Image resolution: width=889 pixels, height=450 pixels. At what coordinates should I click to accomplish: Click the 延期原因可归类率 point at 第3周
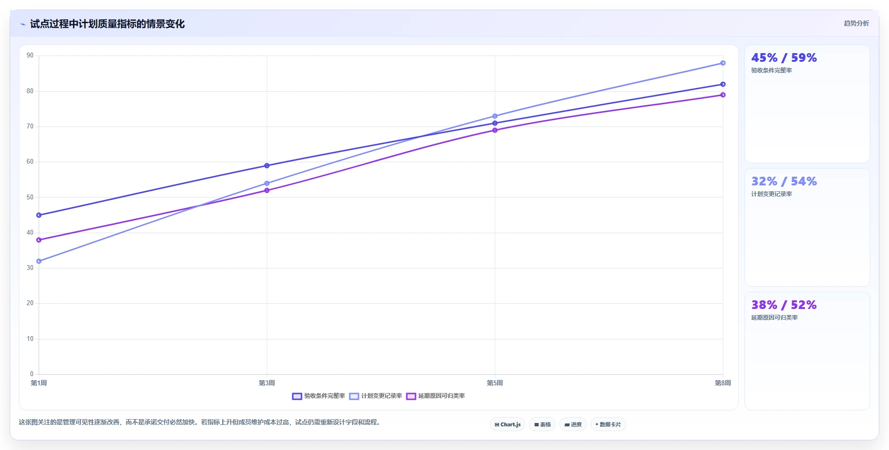(267, 190)
